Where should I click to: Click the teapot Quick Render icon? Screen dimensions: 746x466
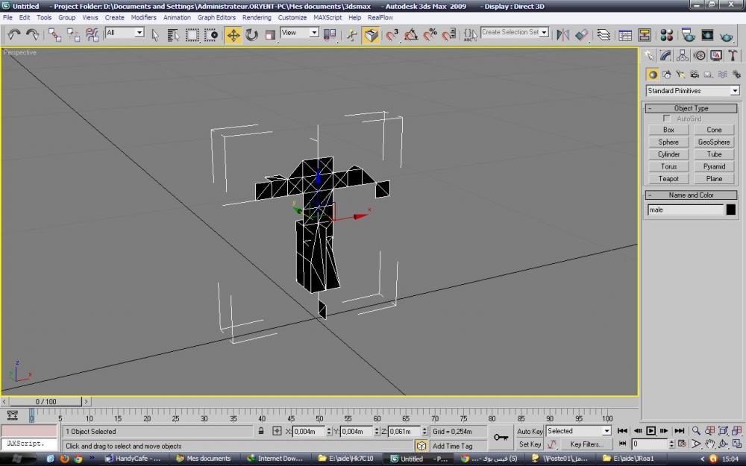[x=725, y=35]
